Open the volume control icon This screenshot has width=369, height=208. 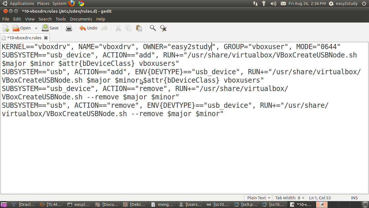tap(273, 3)
